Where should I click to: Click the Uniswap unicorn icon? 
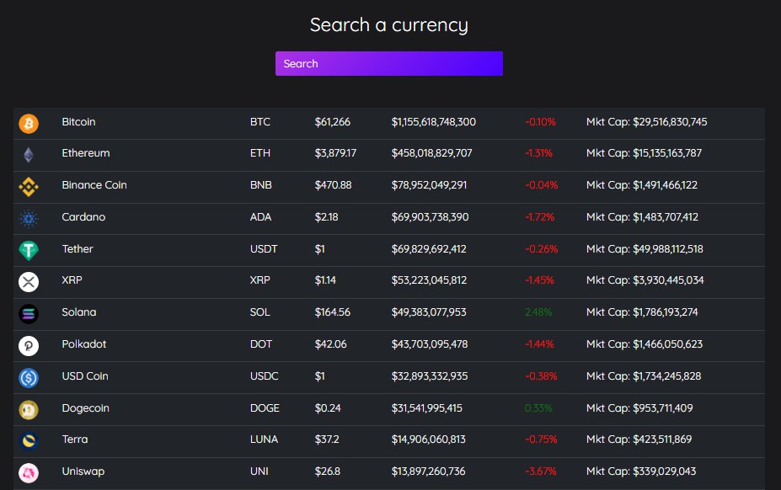[29, 473]
